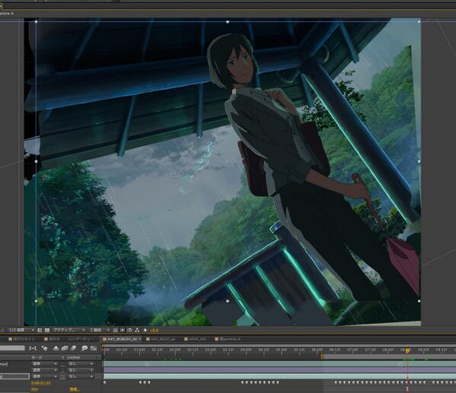Click the timeline button in viewer bar
This screenshot has height=393, width=456.
(x=129, y=330)
